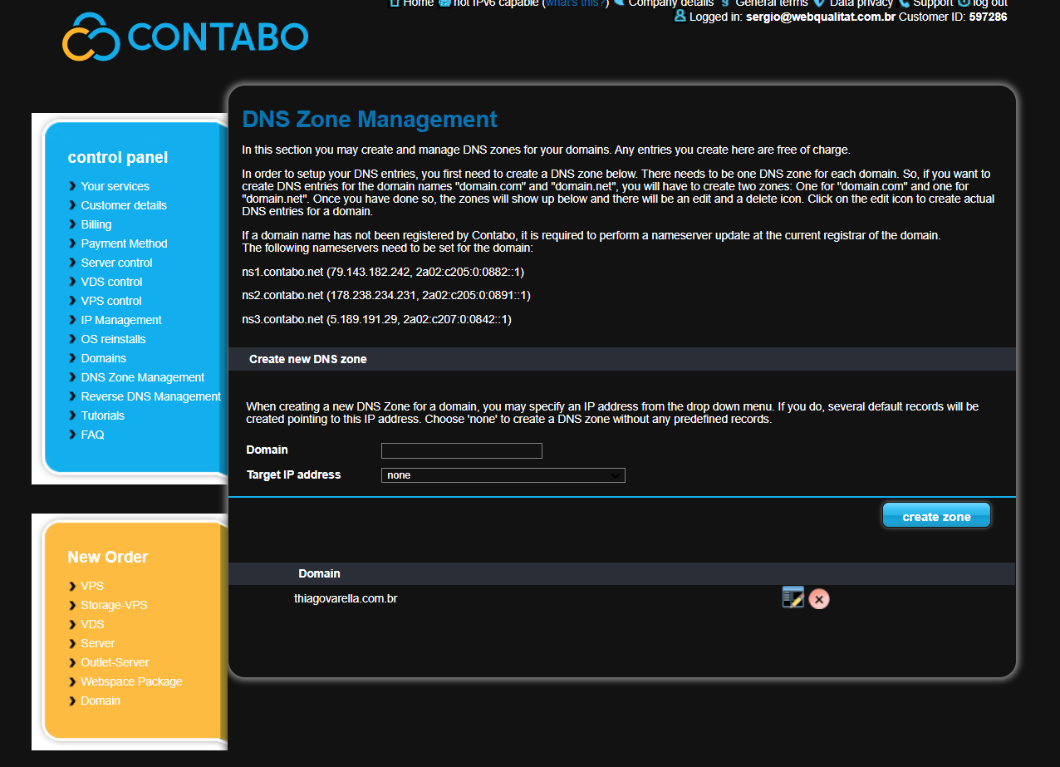Image resolution: width=1060 pixels, height=767 pixels.
Task: Click the logged-in user icon
Action: click(680, 16)
